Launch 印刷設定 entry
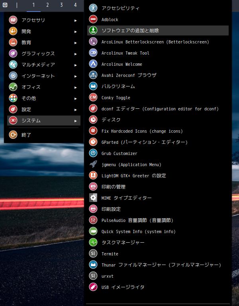The image size is (239, 306). coord(158,209)
